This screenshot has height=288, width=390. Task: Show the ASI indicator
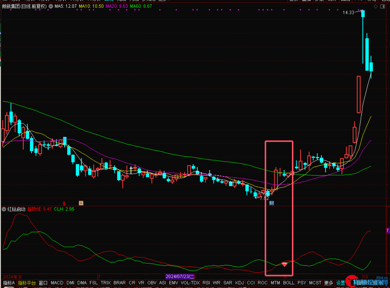[162, 283]
